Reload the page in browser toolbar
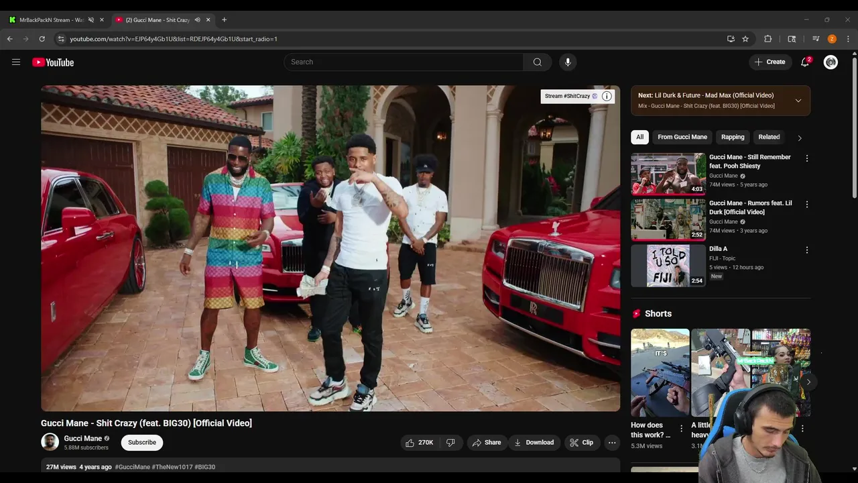 coord(42,39)
